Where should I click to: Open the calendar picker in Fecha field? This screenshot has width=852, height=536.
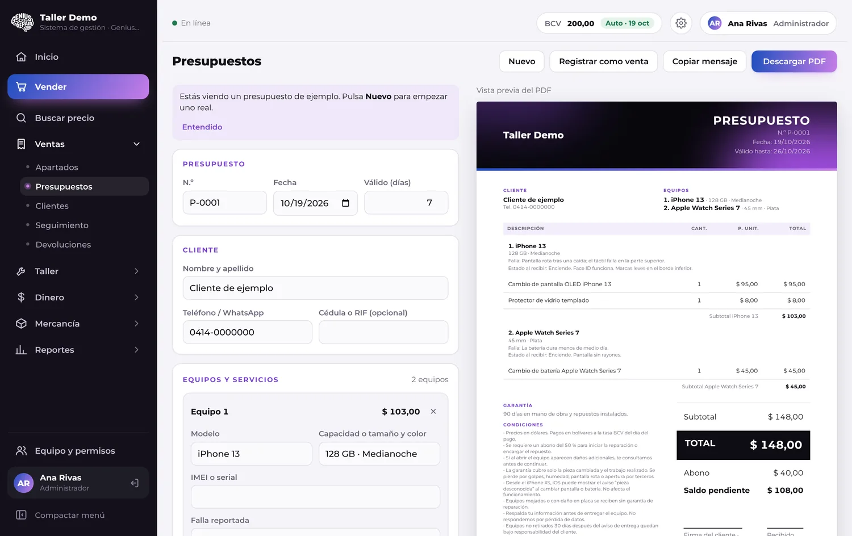[345, 203]
